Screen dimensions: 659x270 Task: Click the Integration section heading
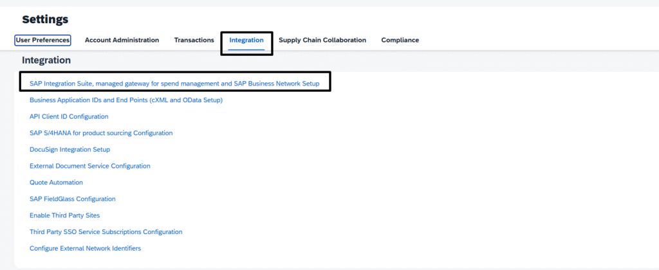pos(46,60)
